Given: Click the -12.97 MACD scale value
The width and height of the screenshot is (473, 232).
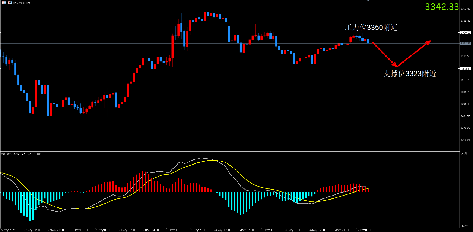Looking at the screenshot, I should [x=465, y=226].
